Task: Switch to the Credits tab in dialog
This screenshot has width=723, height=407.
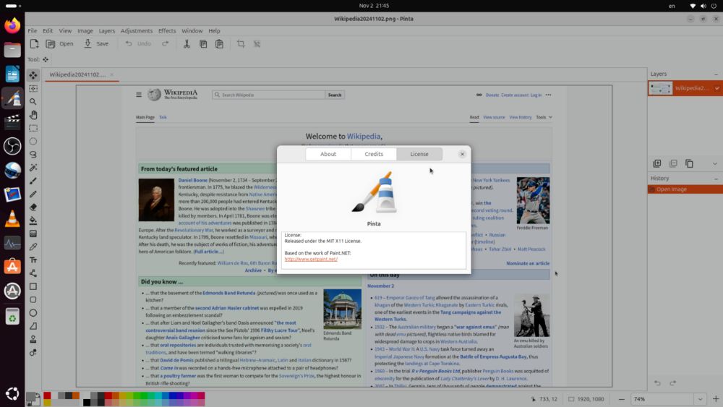Action: pos(374,154)
